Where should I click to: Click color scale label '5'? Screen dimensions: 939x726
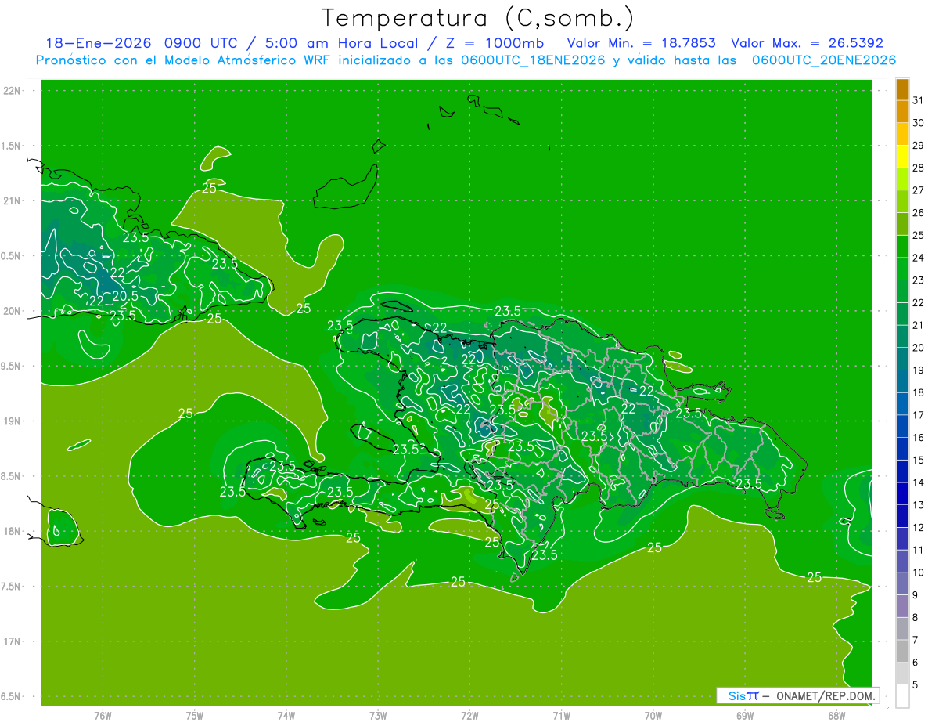pyautogui.click(x=915, y=685)
